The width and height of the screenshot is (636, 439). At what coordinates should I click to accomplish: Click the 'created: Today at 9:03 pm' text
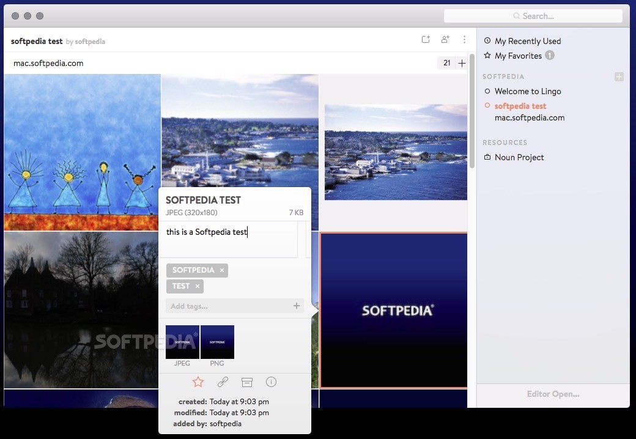[x=223, y=402]
